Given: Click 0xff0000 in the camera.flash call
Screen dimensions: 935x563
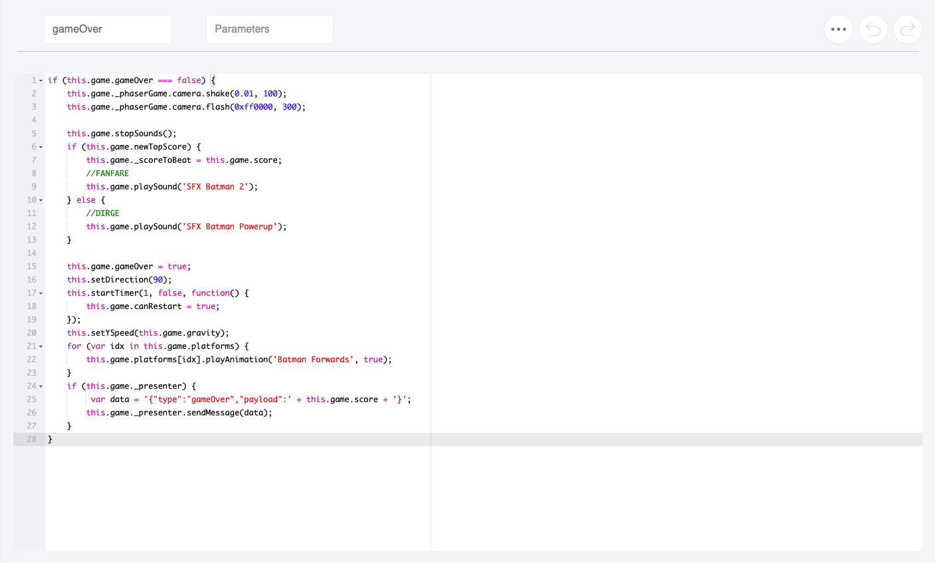Looking at the screenshot, I should pos(254,107).
